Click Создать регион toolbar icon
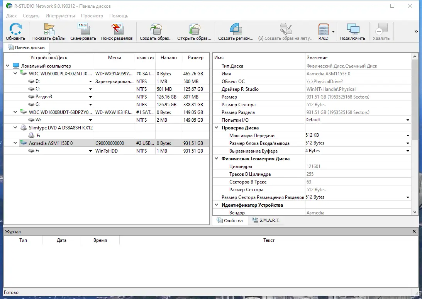422x299 pixels. 236,29
